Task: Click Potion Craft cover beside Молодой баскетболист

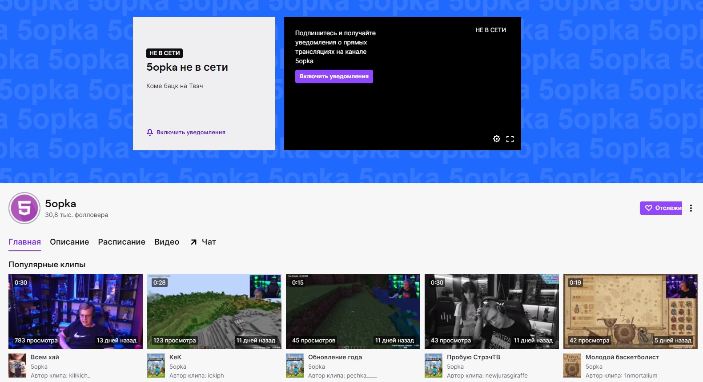Action: tap(572, 366)
